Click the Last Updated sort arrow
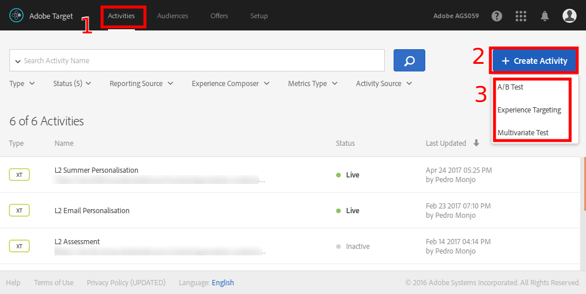The width and height of the screenshot is (586, 294). click(476, 143)
